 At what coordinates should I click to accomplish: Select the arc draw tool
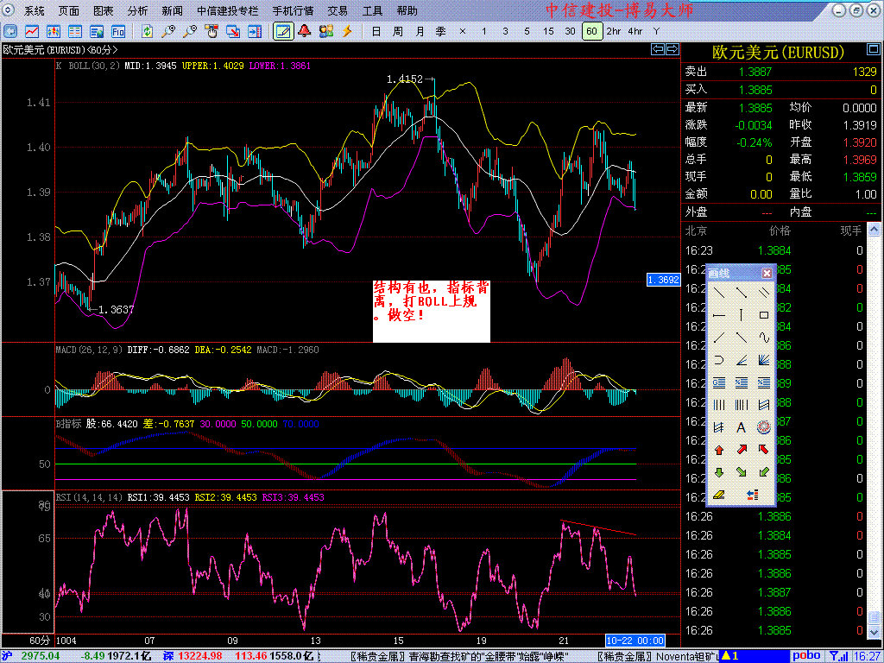click(719, 360)
